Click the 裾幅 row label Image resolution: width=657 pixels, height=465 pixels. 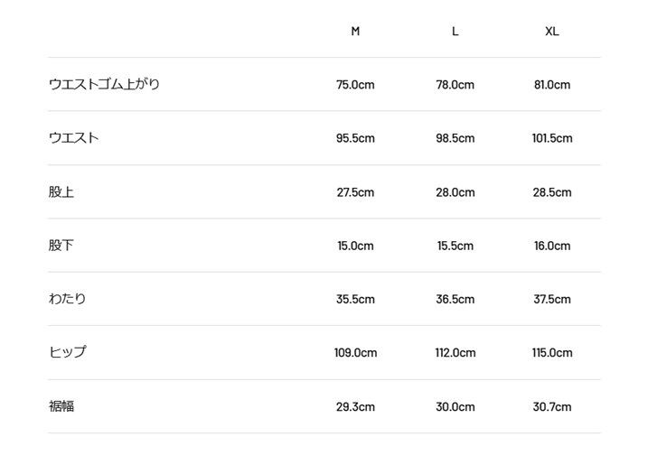61,406
